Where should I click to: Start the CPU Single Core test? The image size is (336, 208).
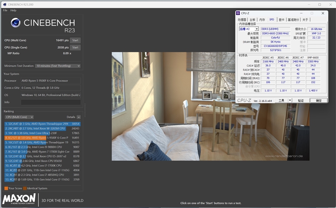coord(75,47)
